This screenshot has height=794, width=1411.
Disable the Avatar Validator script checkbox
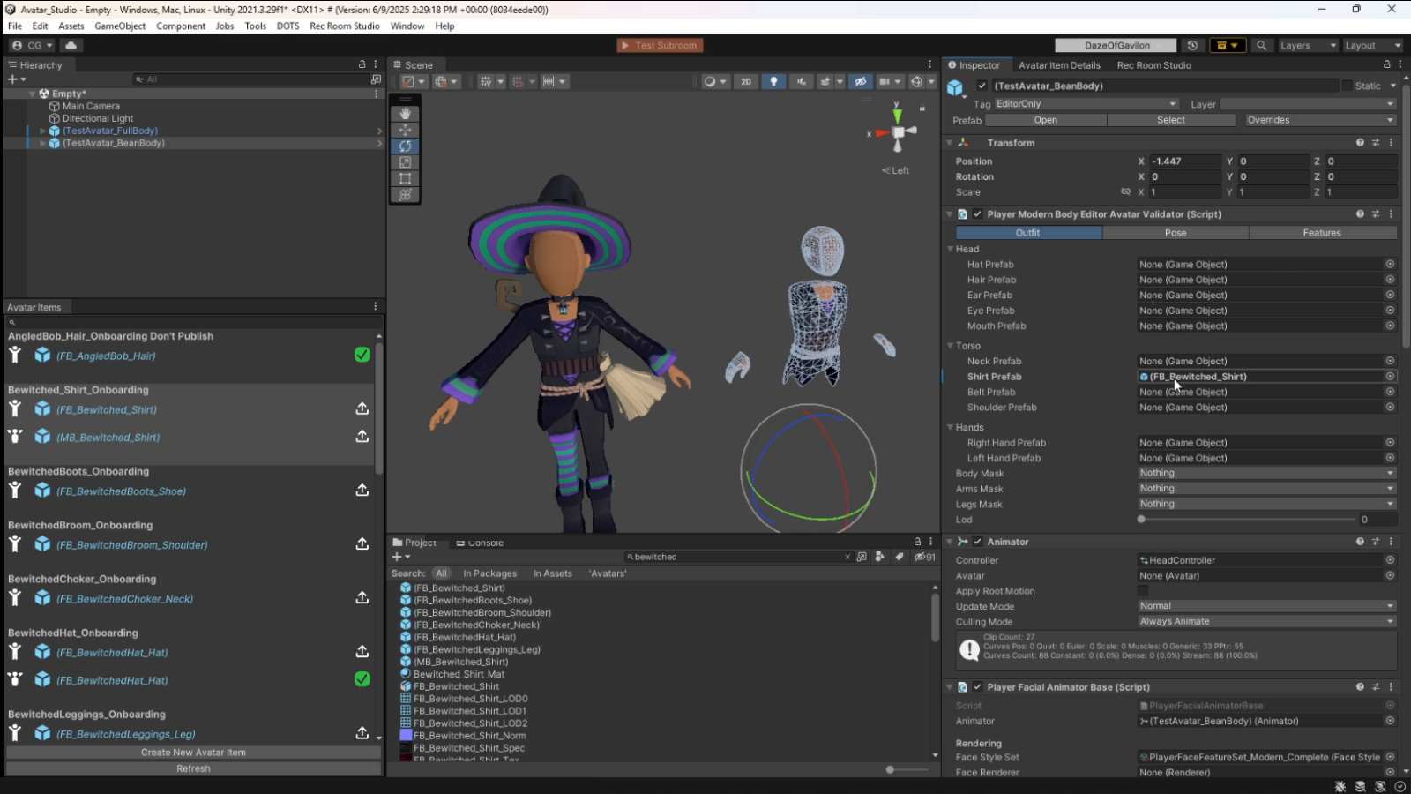[977, 214]
